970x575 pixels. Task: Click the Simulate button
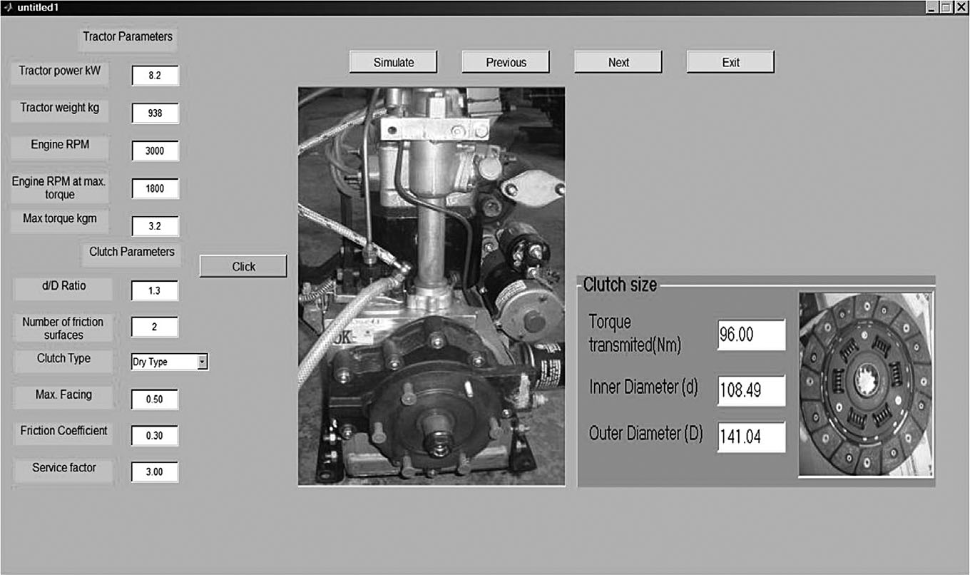tap(393, 62)
